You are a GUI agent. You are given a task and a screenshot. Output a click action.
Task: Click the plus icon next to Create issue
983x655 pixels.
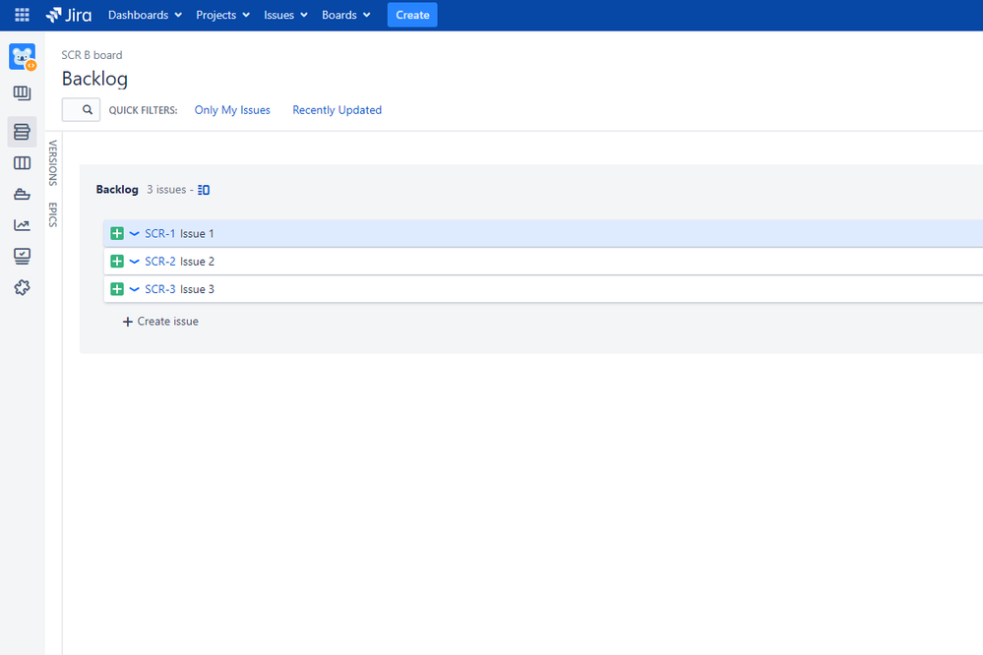click(x=127, y=322)
